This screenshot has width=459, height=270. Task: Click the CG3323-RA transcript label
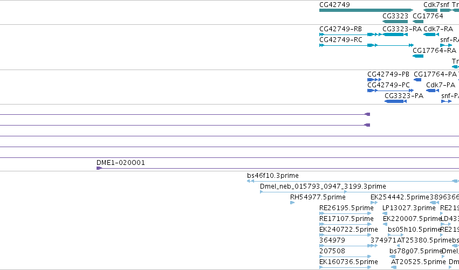(x=402, y=29)
